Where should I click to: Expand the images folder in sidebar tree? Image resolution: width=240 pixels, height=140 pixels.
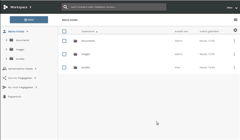coord(6,49)
